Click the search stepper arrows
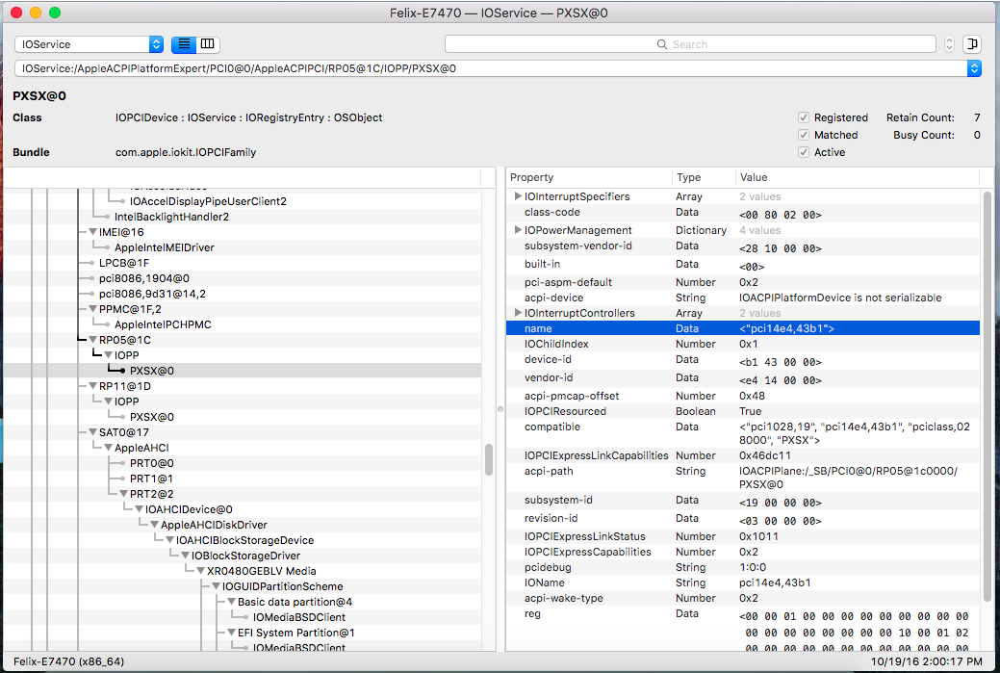The height and width of the screenshot is (673, 1000). point(949,44)
